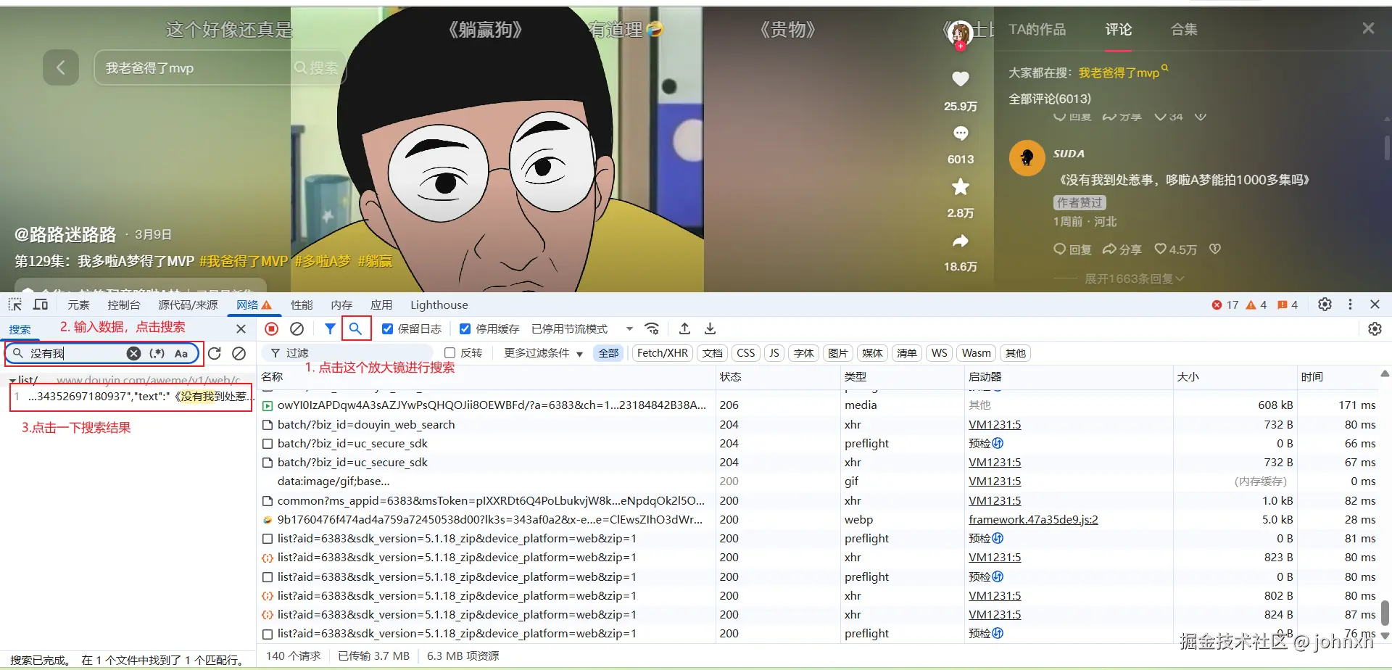Toggle the 停用缓存 checkbox

coord(465,329)
